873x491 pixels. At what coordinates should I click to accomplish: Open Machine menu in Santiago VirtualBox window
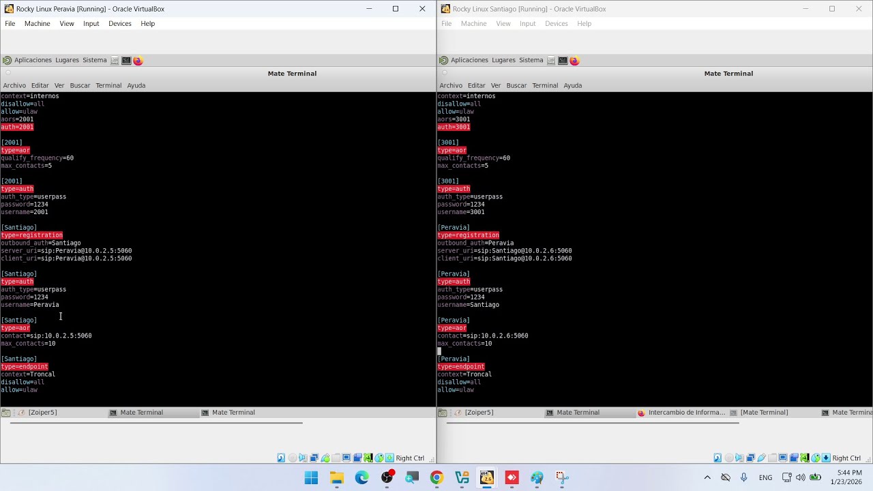point(473,23)
